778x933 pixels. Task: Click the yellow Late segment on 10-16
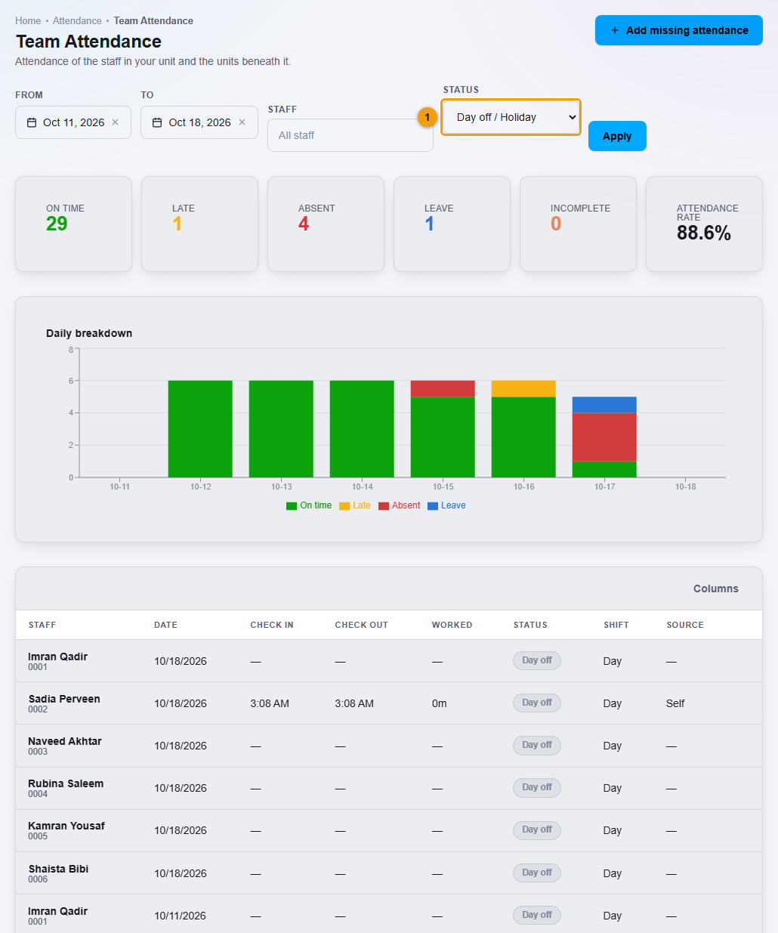(523, 389)
